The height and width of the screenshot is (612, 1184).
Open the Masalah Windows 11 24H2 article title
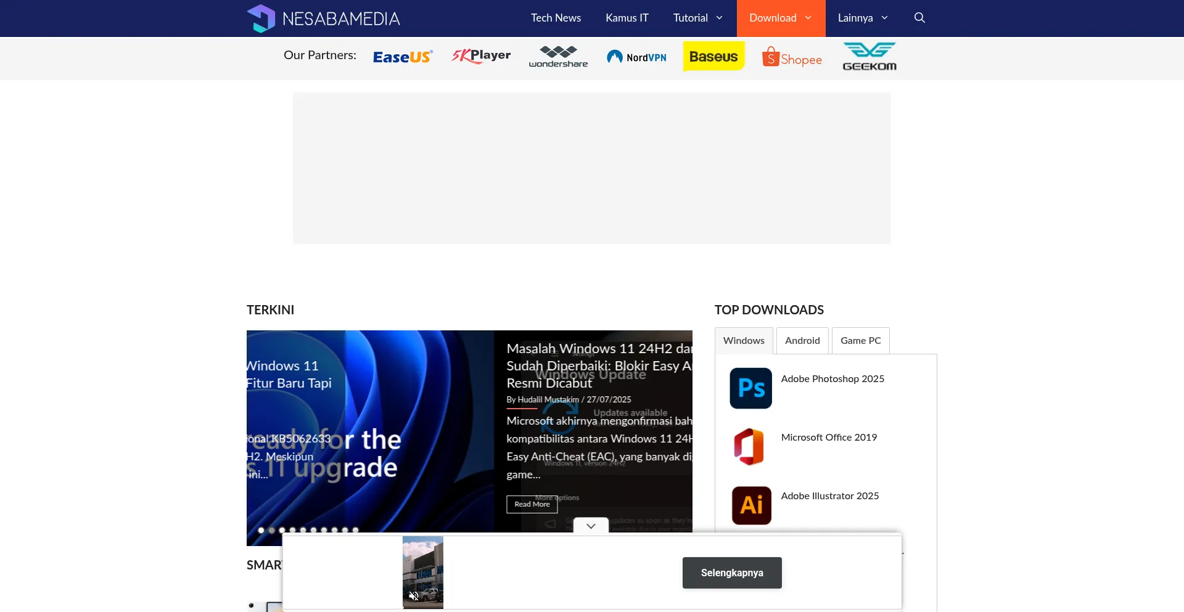coord(599,365)
